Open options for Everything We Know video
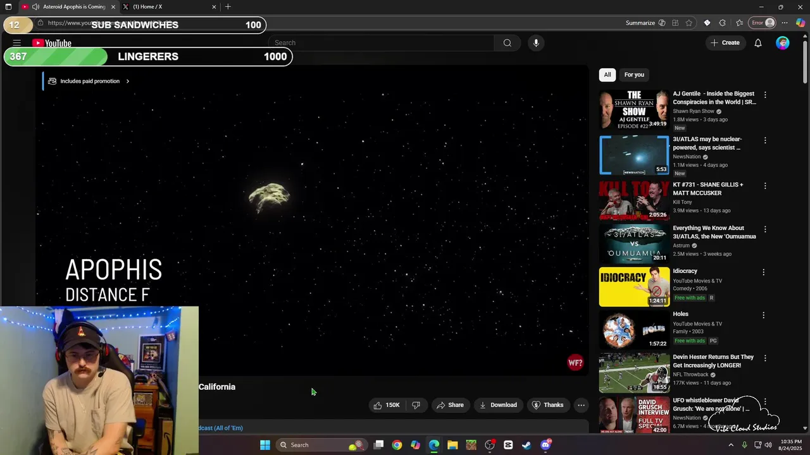The height and width of the screenshot is (455, 810). tap(765, 229)
